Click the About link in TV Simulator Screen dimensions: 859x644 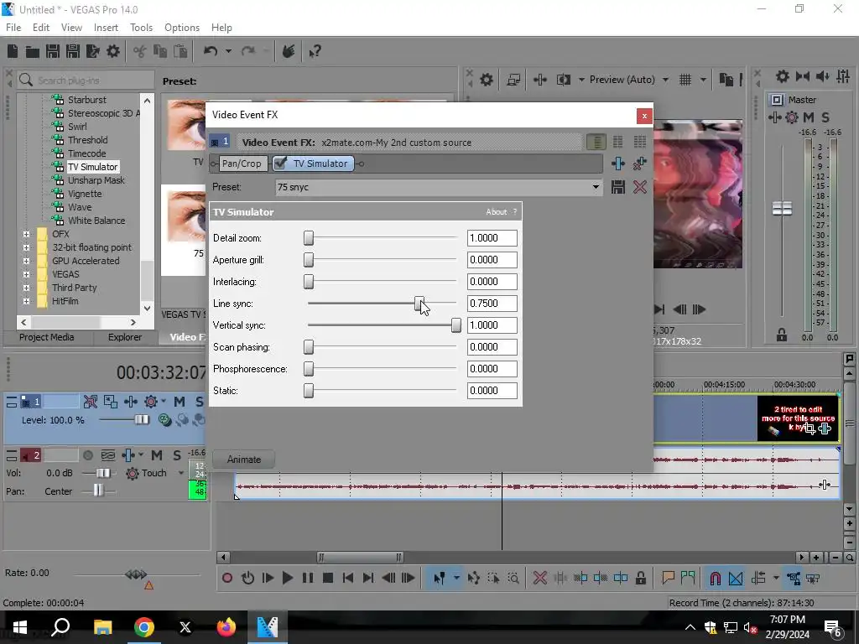click(497, 212)
